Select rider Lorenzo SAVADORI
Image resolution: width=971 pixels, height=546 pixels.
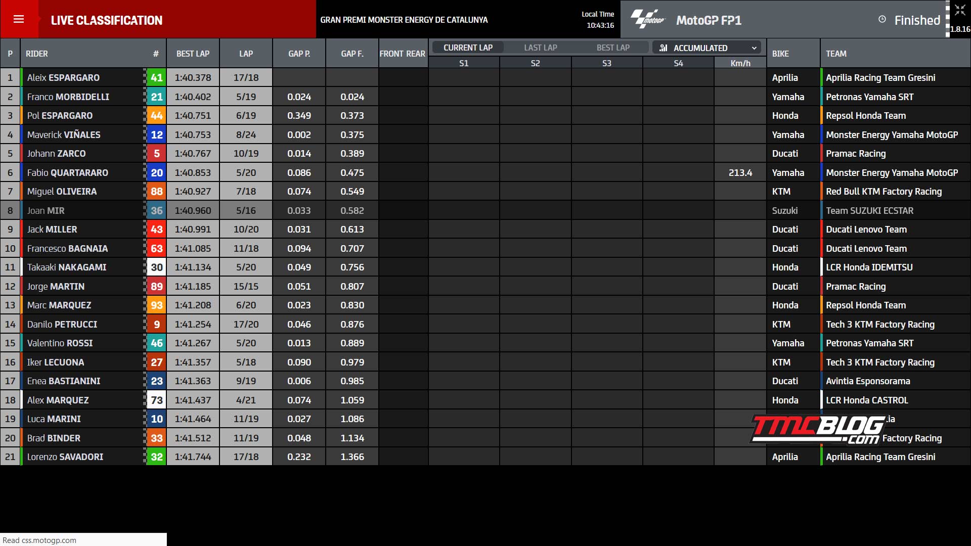[x=65, y=457]
